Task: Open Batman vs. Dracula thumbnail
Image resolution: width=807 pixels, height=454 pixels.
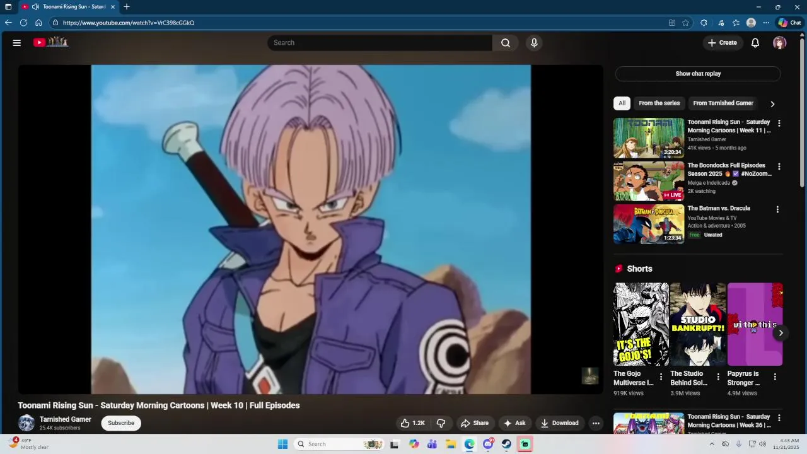Action: point(649,224)
